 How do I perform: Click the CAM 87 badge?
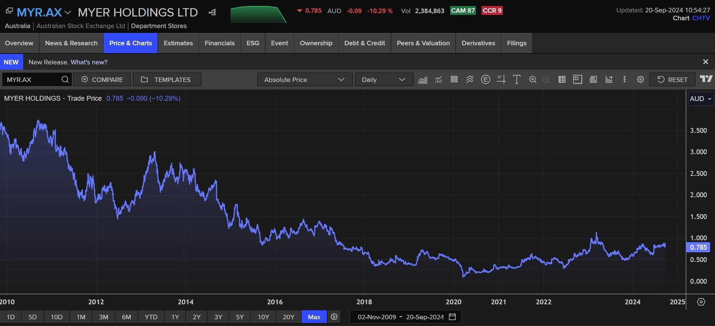pos(463,10)
